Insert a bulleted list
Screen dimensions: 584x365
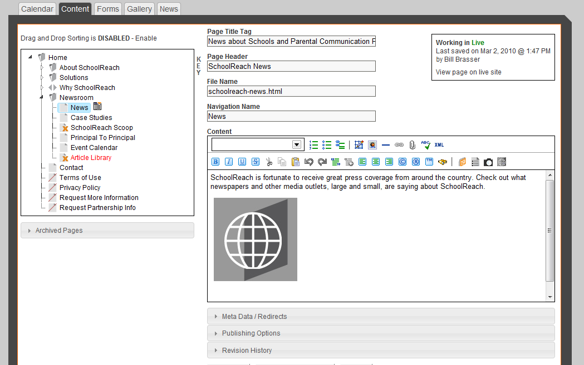point(327,145)
